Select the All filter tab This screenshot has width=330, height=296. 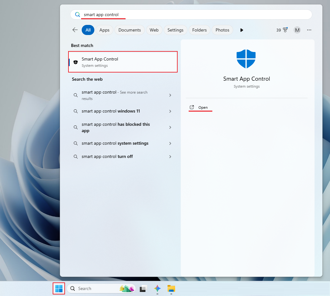88,30
